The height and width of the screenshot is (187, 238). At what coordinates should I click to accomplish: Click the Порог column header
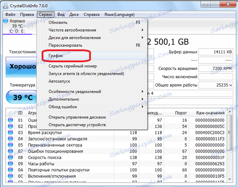[x=176, y=113]
